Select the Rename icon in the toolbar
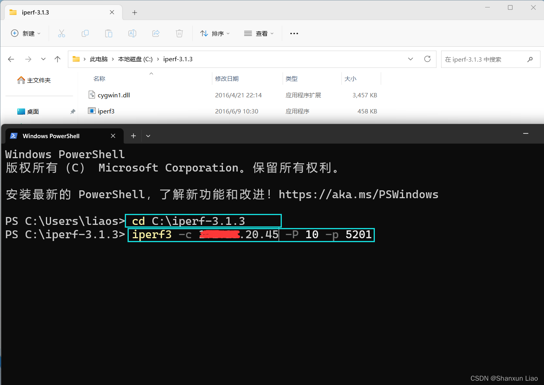Viewport: 544px width, 385px height. 132,33
